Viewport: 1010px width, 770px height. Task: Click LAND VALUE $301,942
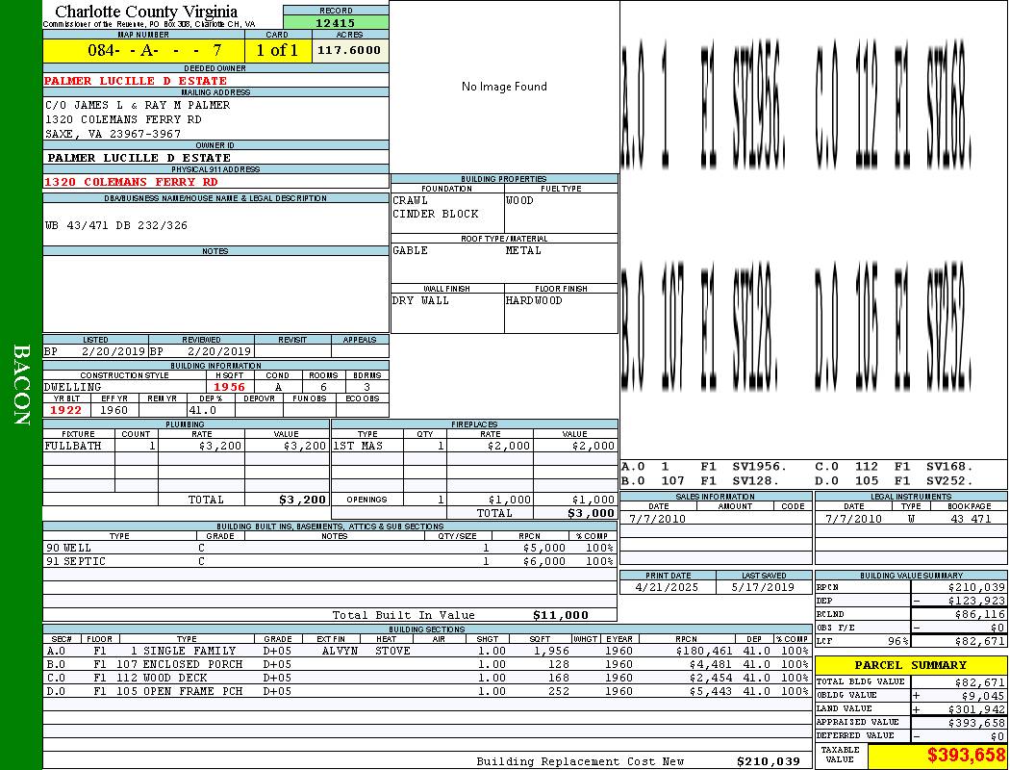(976, 709)
